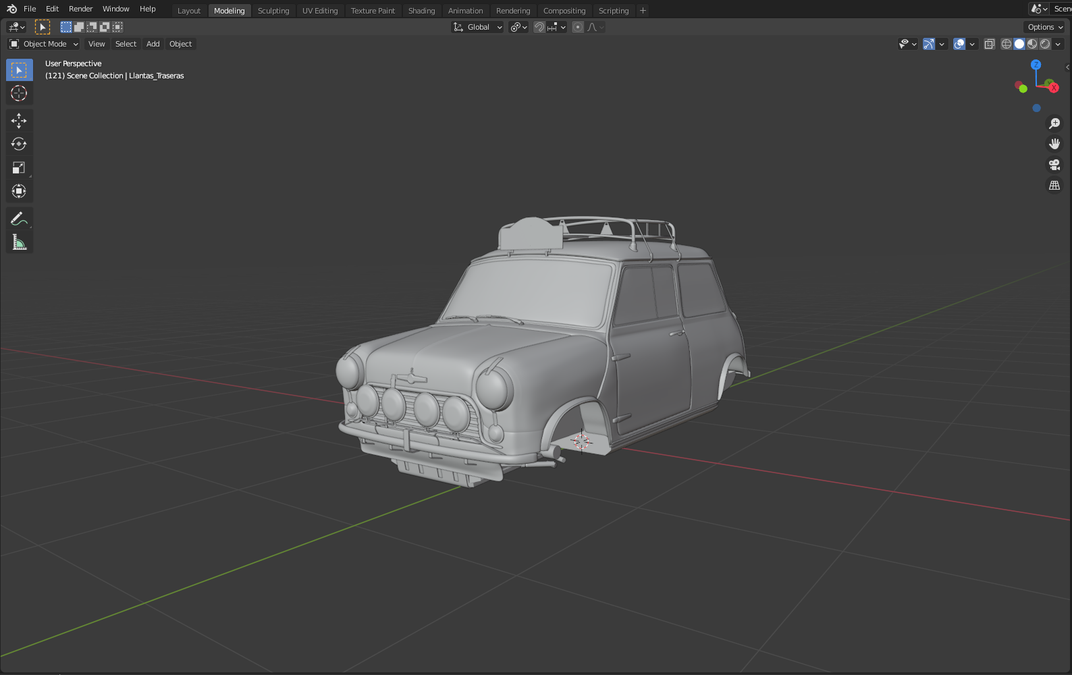
Task: Switch to wireframe viewport shading
Action: 1007,44
